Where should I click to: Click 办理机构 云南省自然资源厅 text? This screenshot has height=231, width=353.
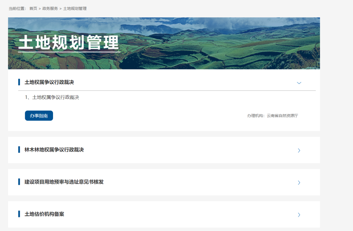coord(272,116)
